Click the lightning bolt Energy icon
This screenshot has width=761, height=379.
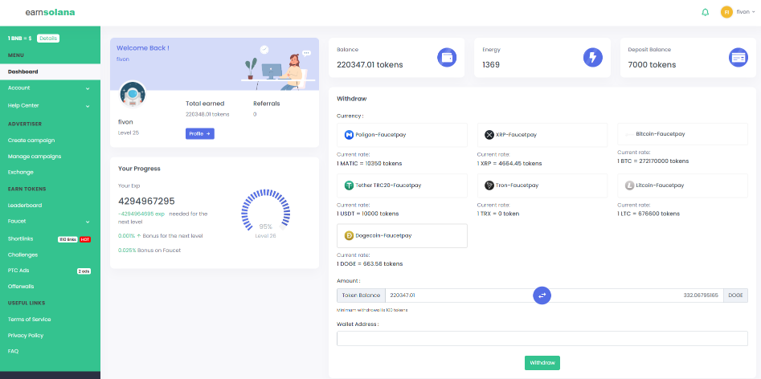point(592,57)
